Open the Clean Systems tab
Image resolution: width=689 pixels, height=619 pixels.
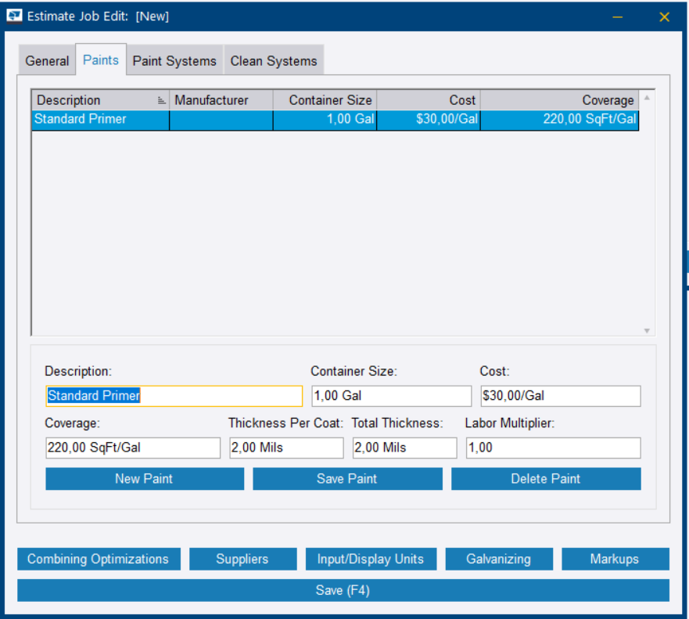274,61
